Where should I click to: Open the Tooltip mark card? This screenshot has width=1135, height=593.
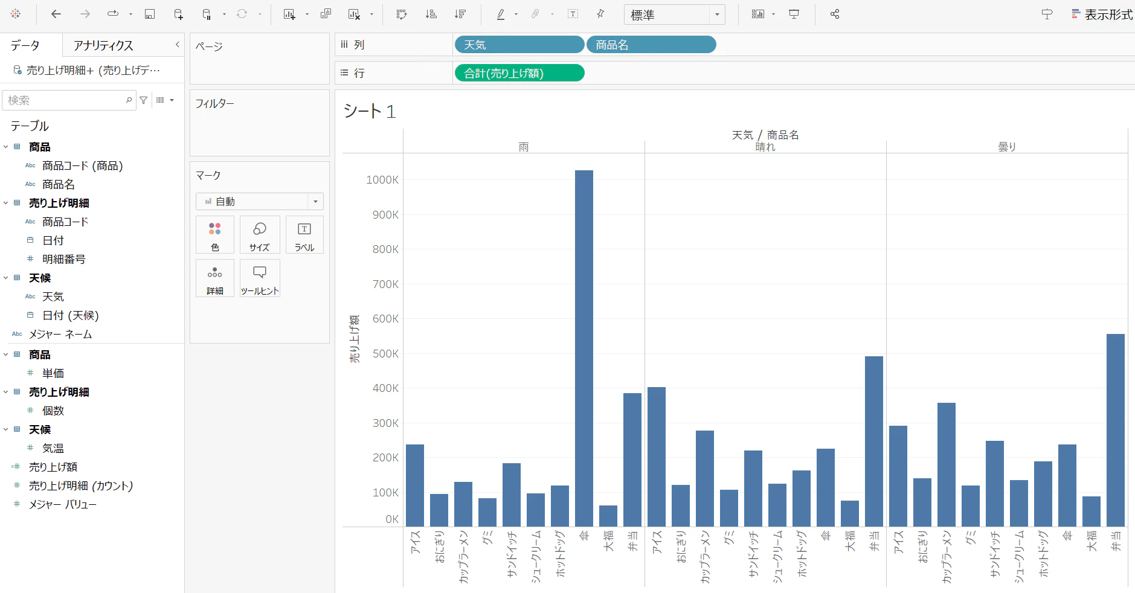[x=260, y=278]
